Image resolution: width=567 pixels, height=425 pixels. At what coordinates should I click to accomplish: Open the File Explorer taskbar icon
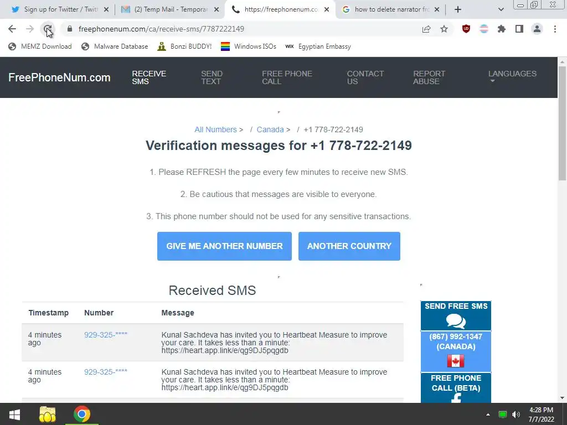[48, 414]
